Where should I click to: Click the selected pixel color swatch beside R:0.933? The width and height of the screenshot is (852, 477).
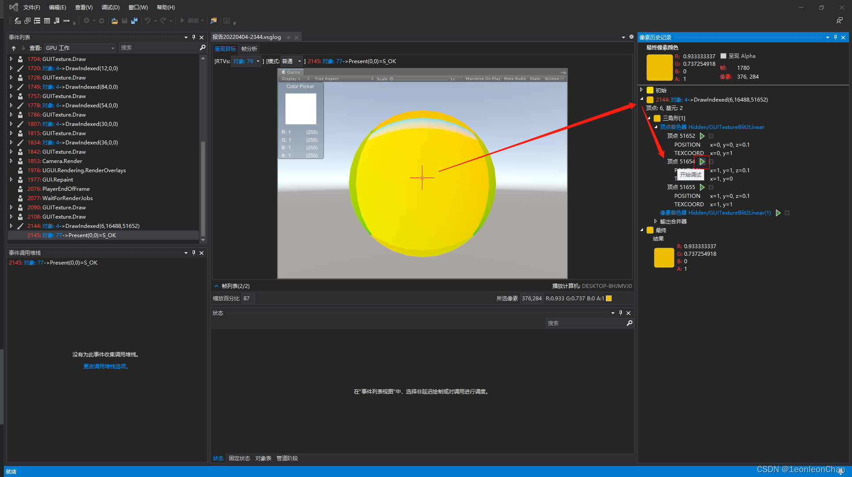(609, 299)
